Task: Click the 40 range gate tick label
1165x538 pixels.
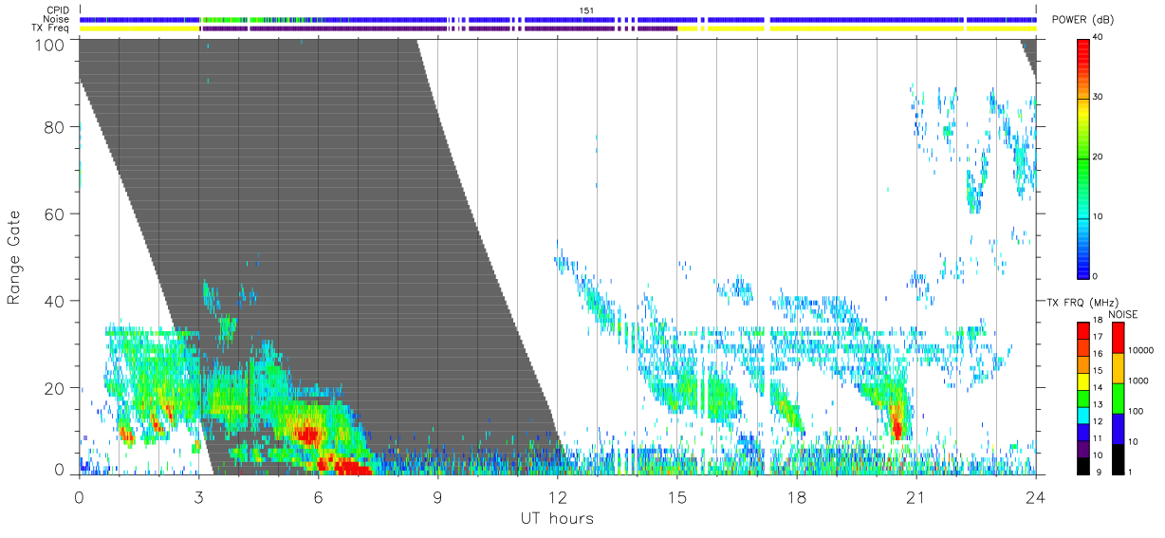Action: [55, 302]
